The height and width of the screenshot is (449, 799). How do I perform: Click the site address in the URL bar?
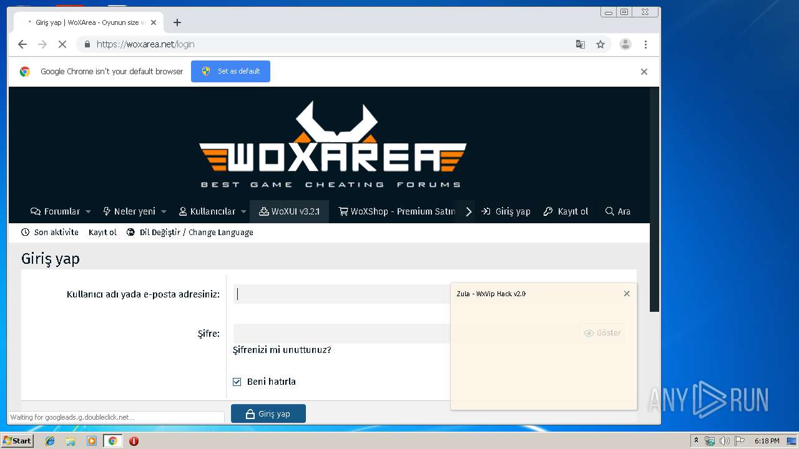point(145,44)
